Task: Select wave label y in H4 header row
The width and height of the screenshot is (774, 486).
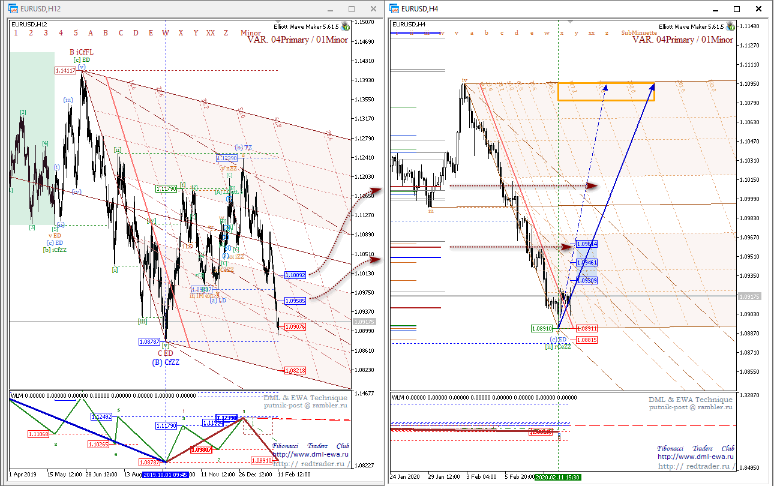Action: (577, 33)
